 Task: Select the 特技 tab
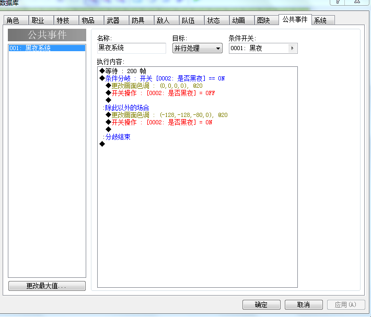point(66,20)
